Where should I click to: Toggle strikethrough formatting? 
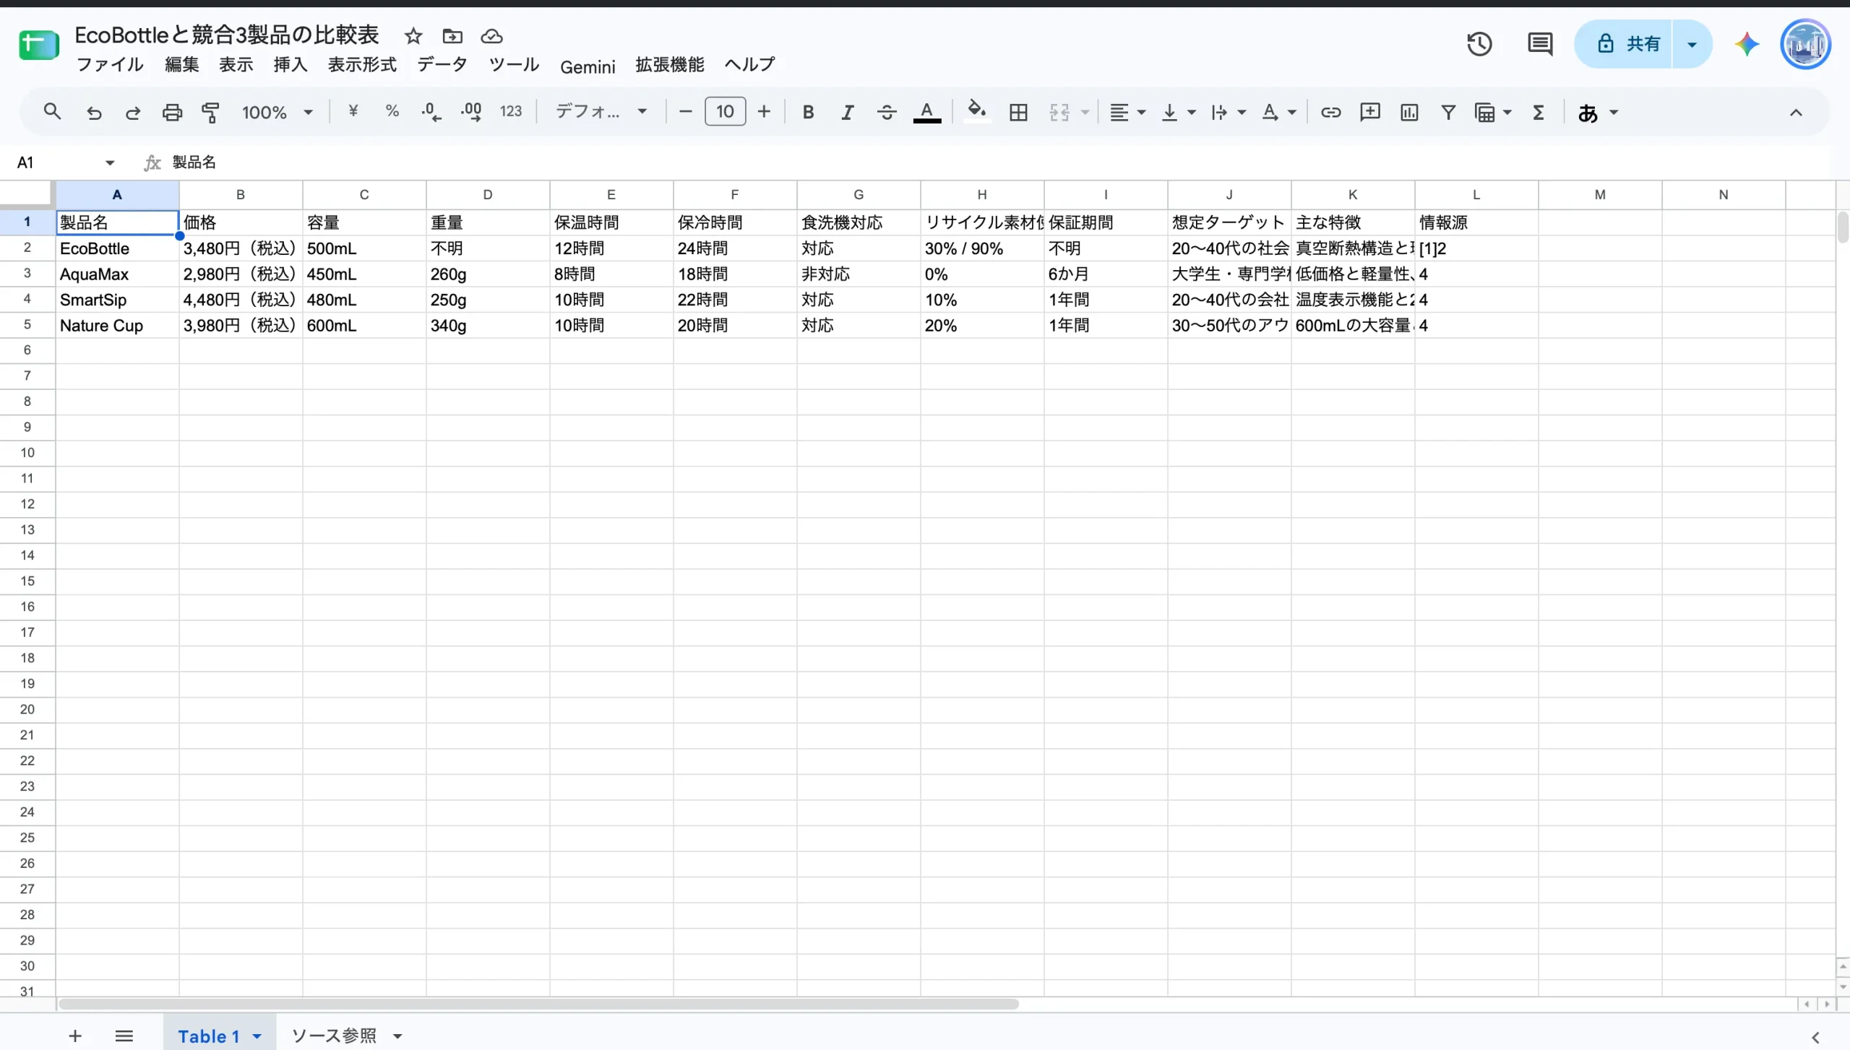(887, 112)
